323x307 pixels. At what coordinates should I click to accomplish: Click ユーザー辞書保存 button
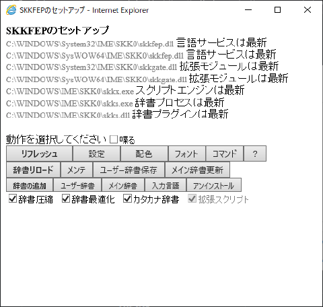pos(129,170)
